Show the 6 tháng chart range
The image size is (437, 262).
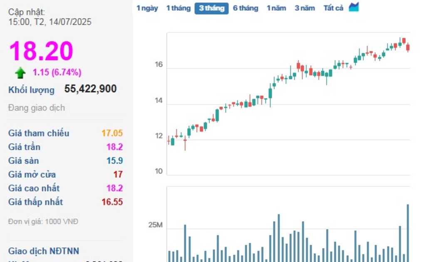click(246, 8)
